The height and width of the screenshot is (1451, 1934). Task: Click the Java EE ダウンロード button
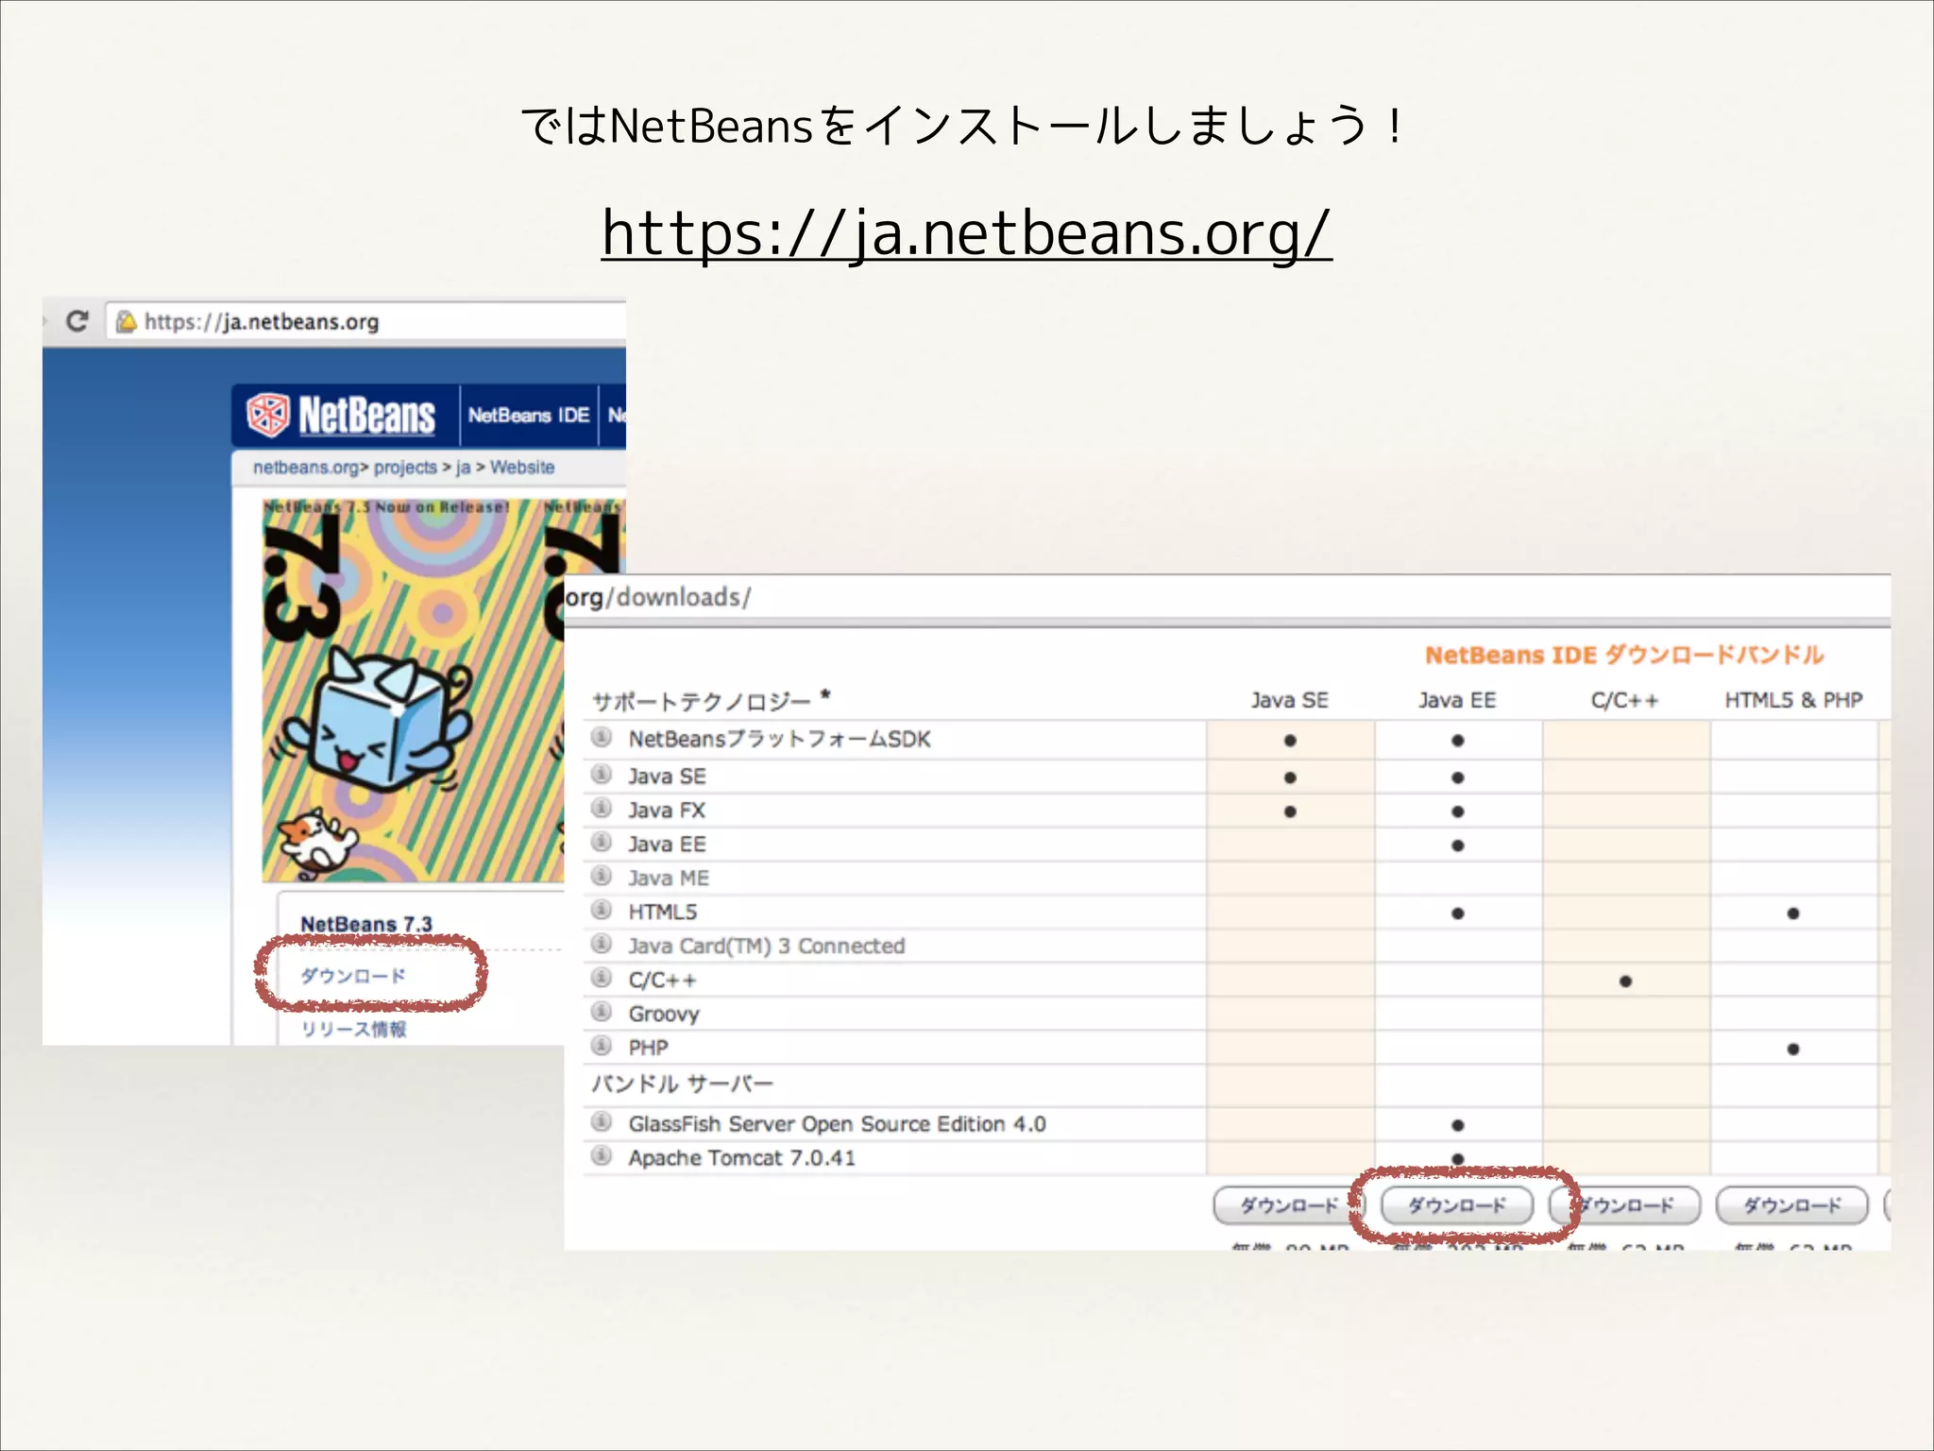pos(1457,1205)
